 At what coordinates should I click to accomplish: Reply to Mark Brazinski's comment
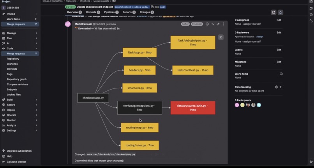point(213,24)
